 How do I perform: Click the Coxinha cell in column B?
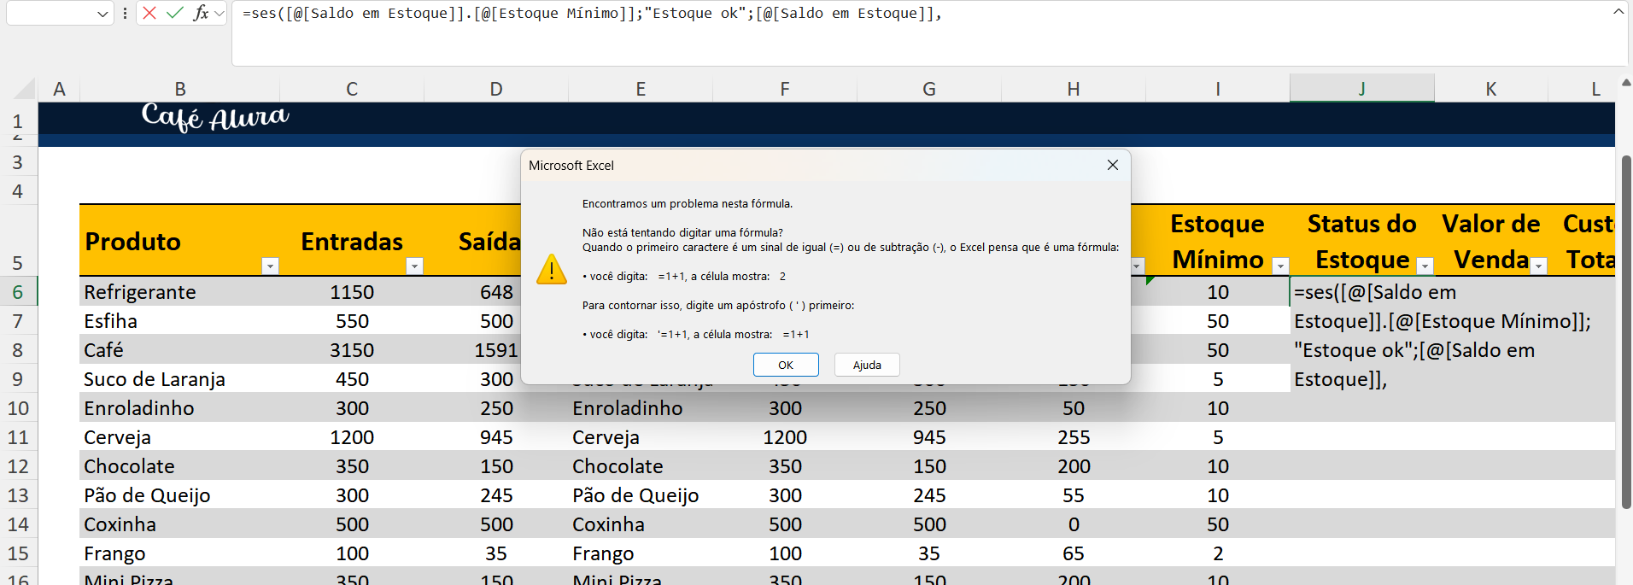click(x=180, y=524)
